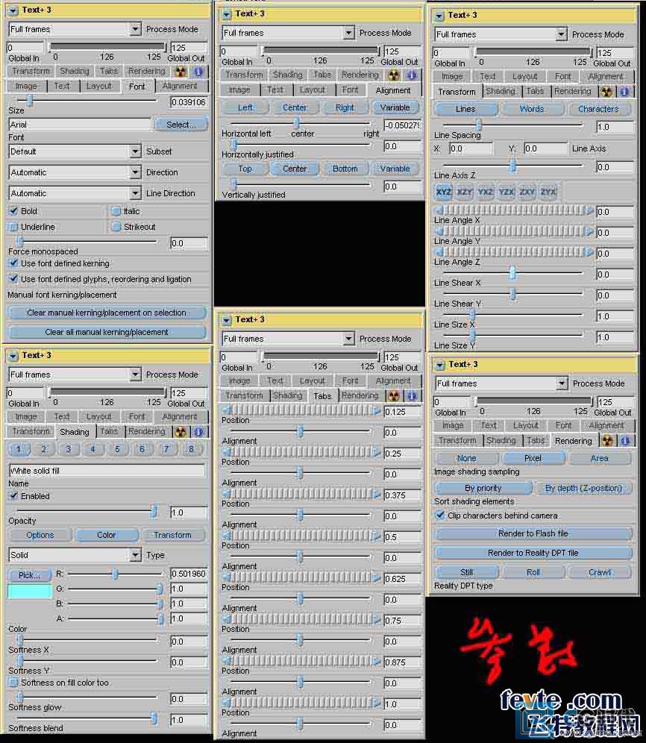Image resolution: width=646 pixels, height=743 pixels.
Task: Click Render to Flash file
Action: point(533,533)
